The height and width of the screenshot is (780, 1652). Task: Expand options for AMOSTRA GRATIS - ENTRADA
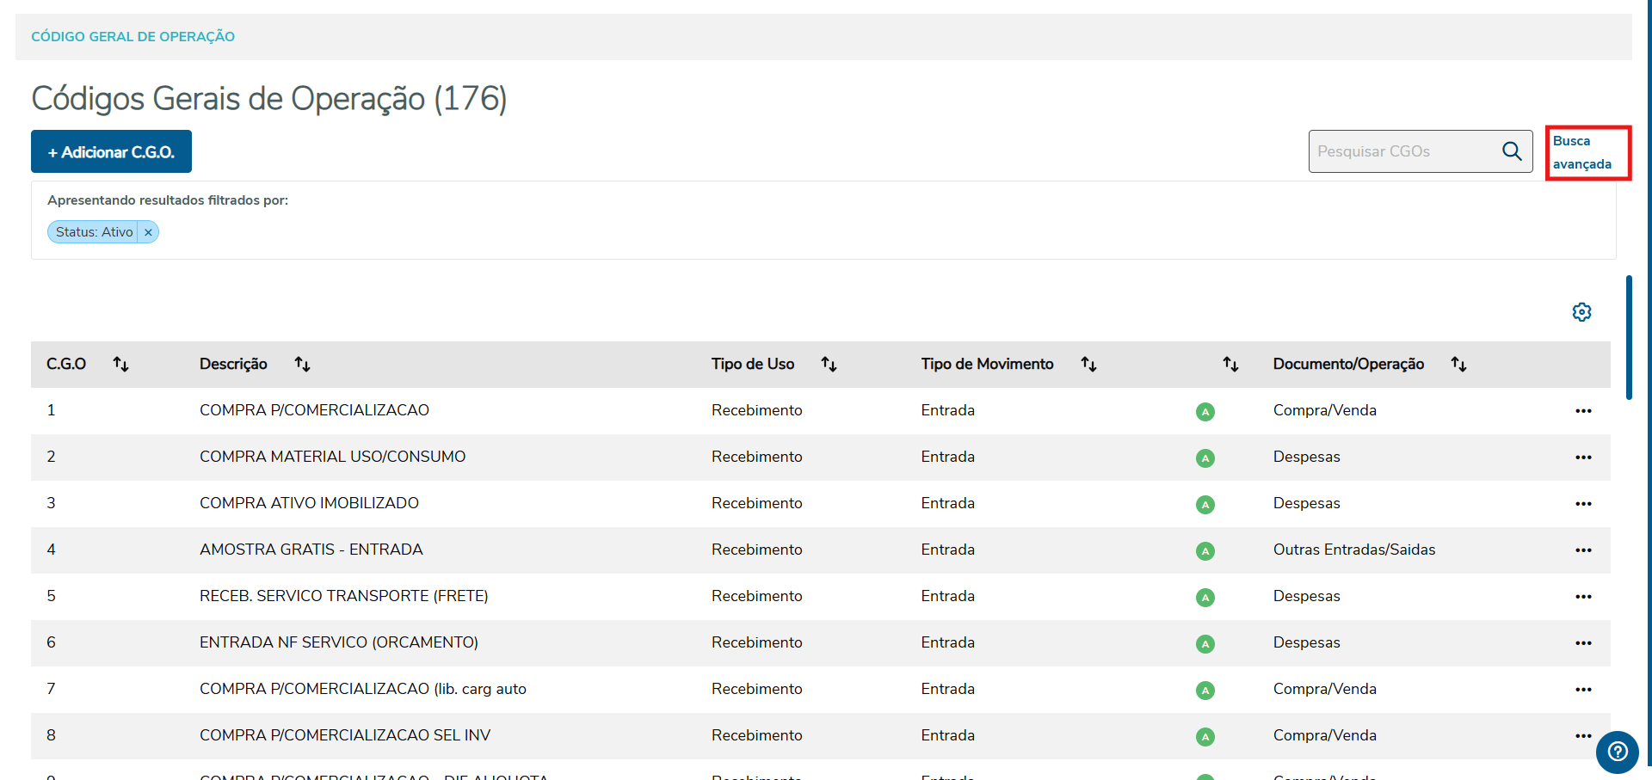[x=1583, y=550]
